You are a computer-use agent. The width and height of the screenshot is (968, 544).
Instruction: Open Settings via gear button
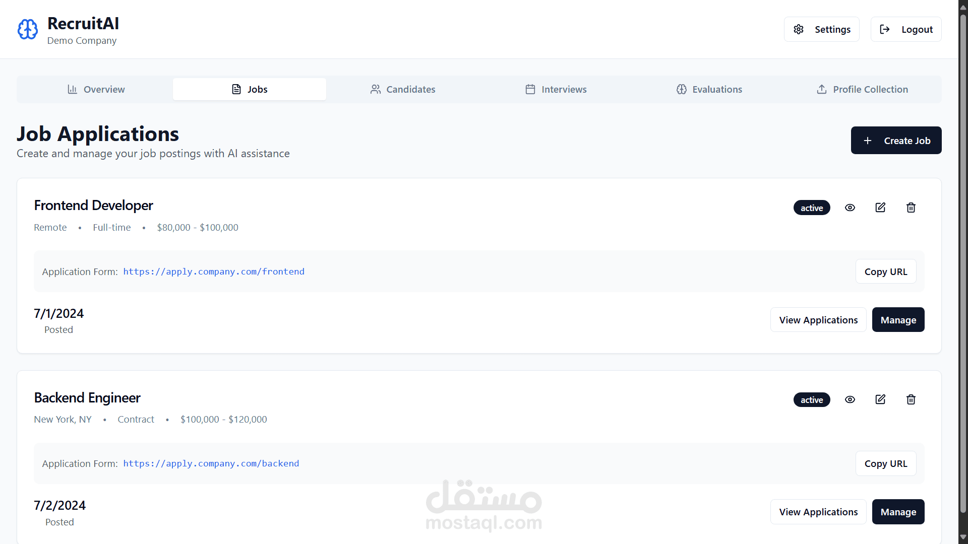coord(821,29)
